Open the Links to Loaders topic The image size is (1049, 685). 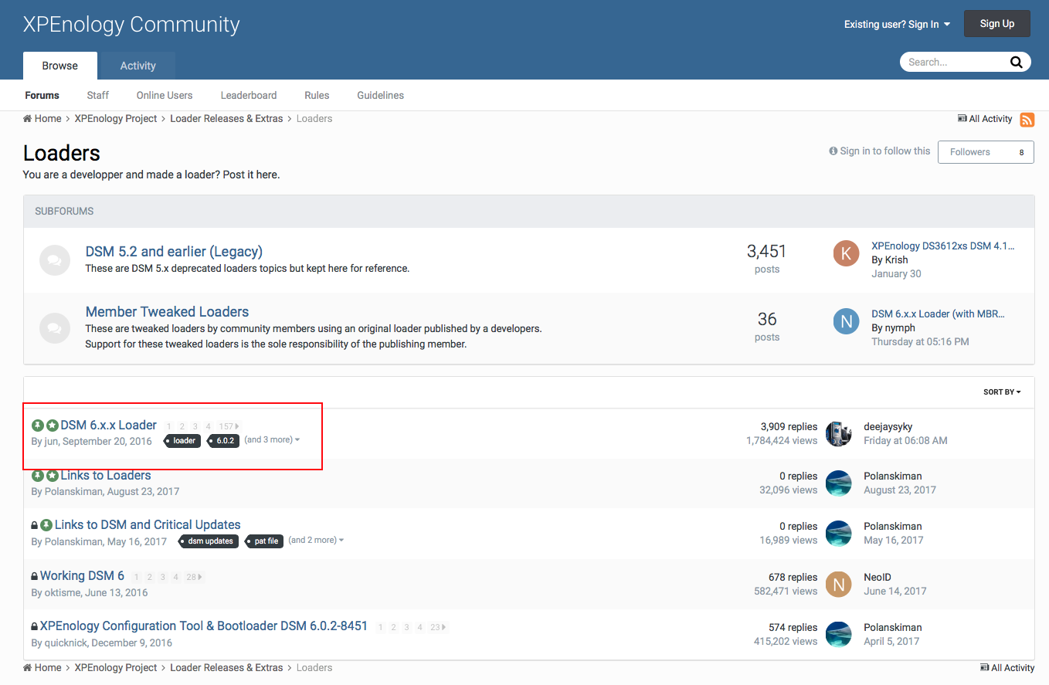(106, 475)
